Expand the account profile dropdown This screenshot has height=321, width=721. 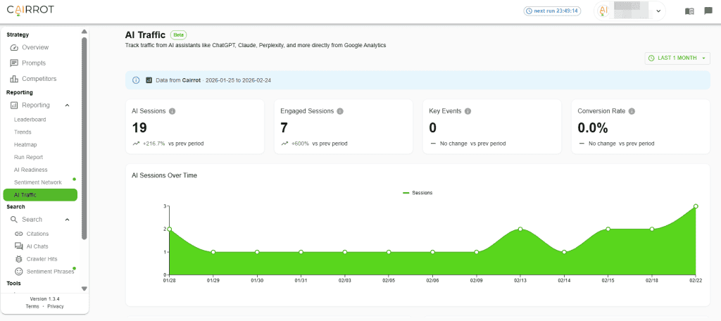pyautogui.click(x=658, y=11)
